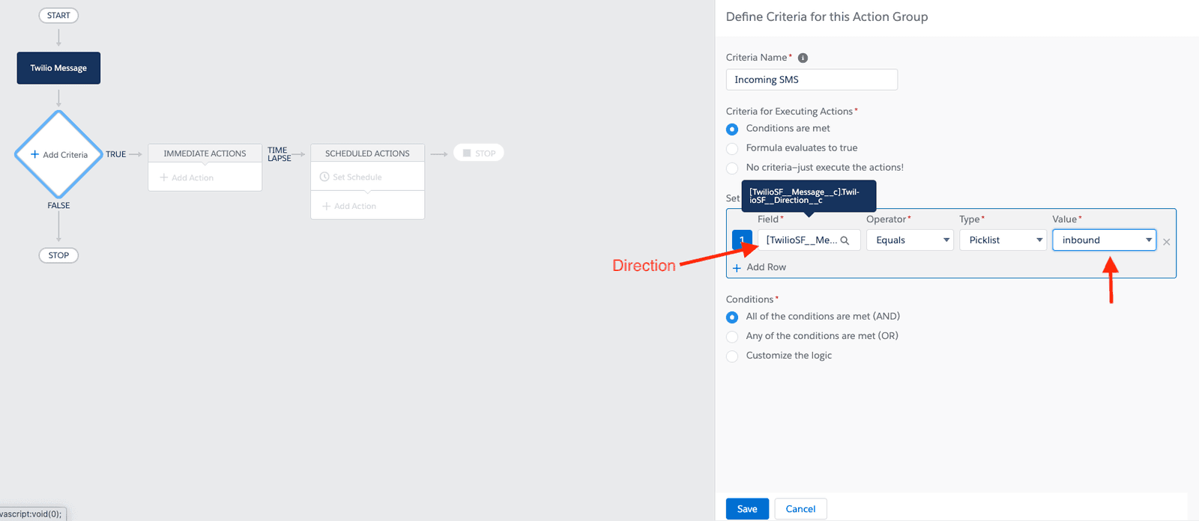
Task: Click the Add Criteria diamond node
Action: point(58,154)
